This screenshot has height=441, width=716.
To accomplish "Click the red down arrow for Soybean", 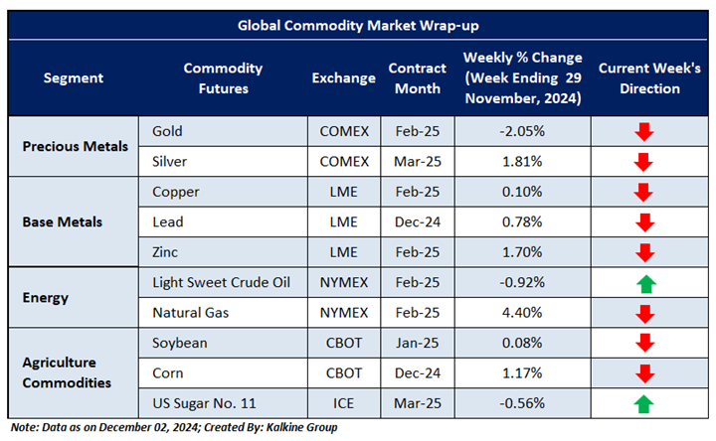I will (x=642, y=343).
